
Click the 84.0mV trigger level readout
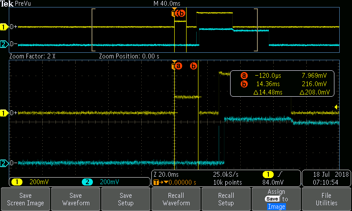(273, 182)
